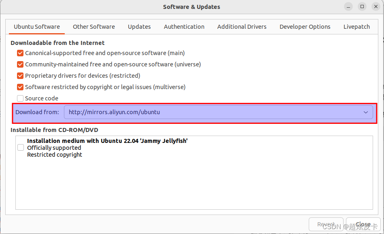Close window using title bar X icon
This screenshot has width=384, height=234.
[x=375, y=6]
